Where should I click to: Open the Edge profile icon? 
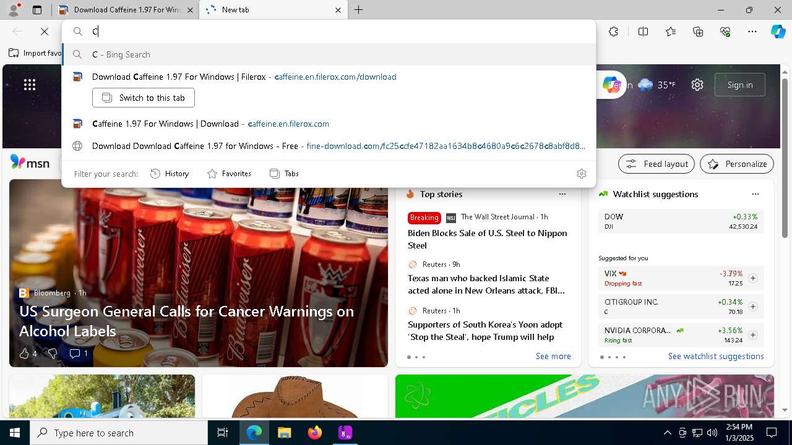tap(13, 10)
